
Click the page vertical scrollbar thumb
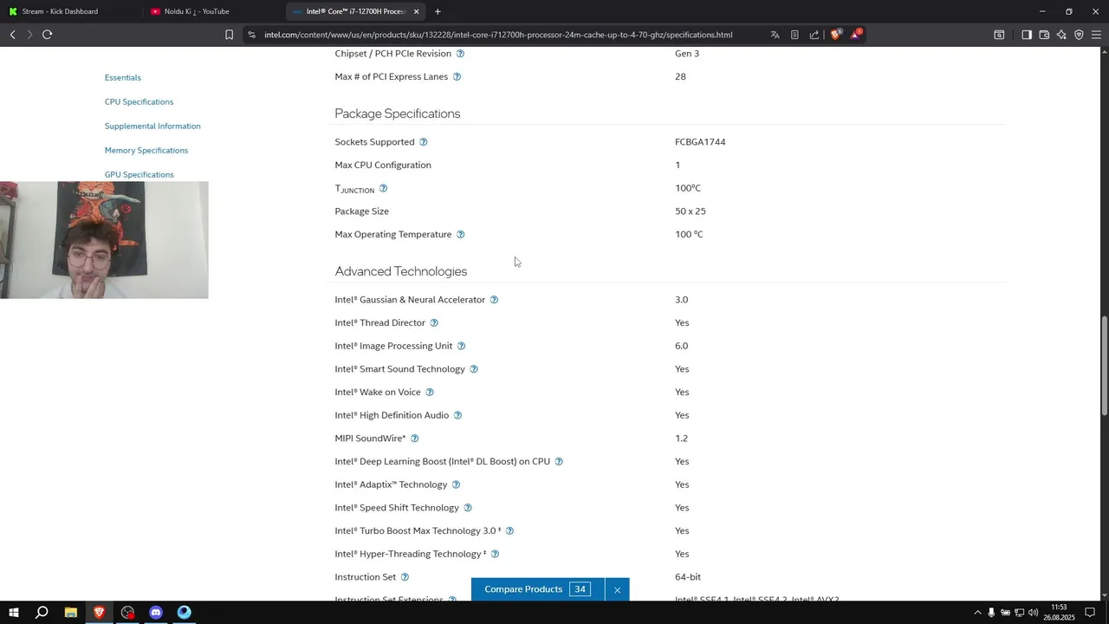1105,367
